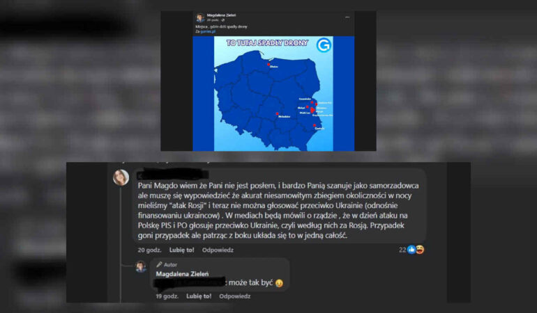Screen dimensions: 537x313
Task: Click the 19 godz. reply timestamp
Action: click(167, 296)
